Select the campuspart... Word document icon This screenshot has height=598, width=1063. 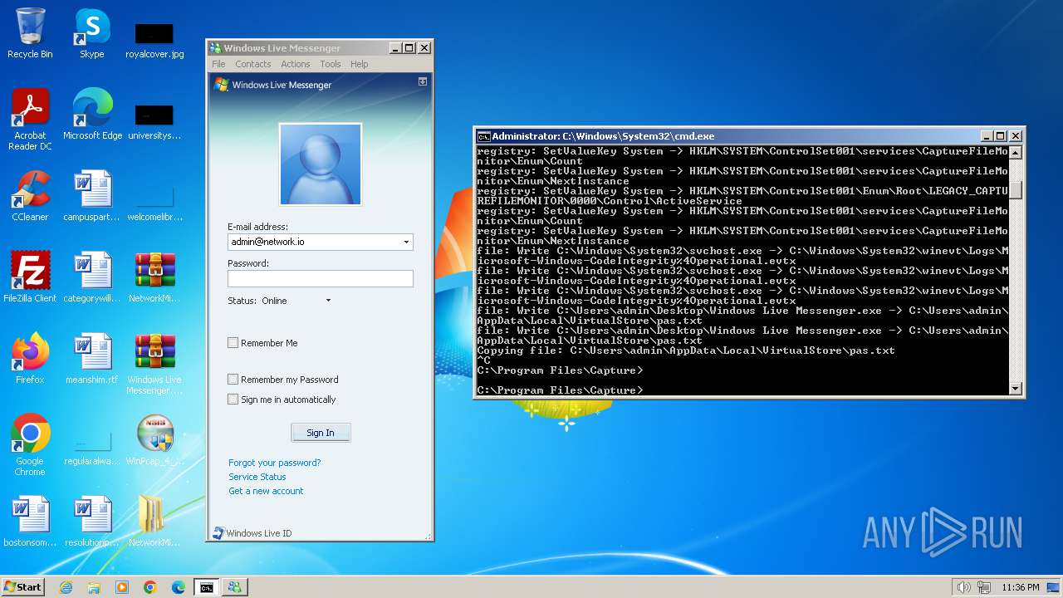click(x=92, y=196)
